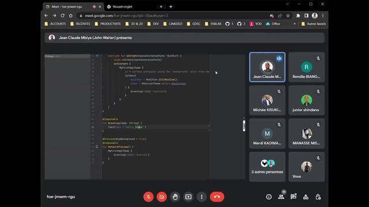Open the FABLAB bookmarks folder
The height and width of the screenshot is (207, 369).
pos(213,24)
